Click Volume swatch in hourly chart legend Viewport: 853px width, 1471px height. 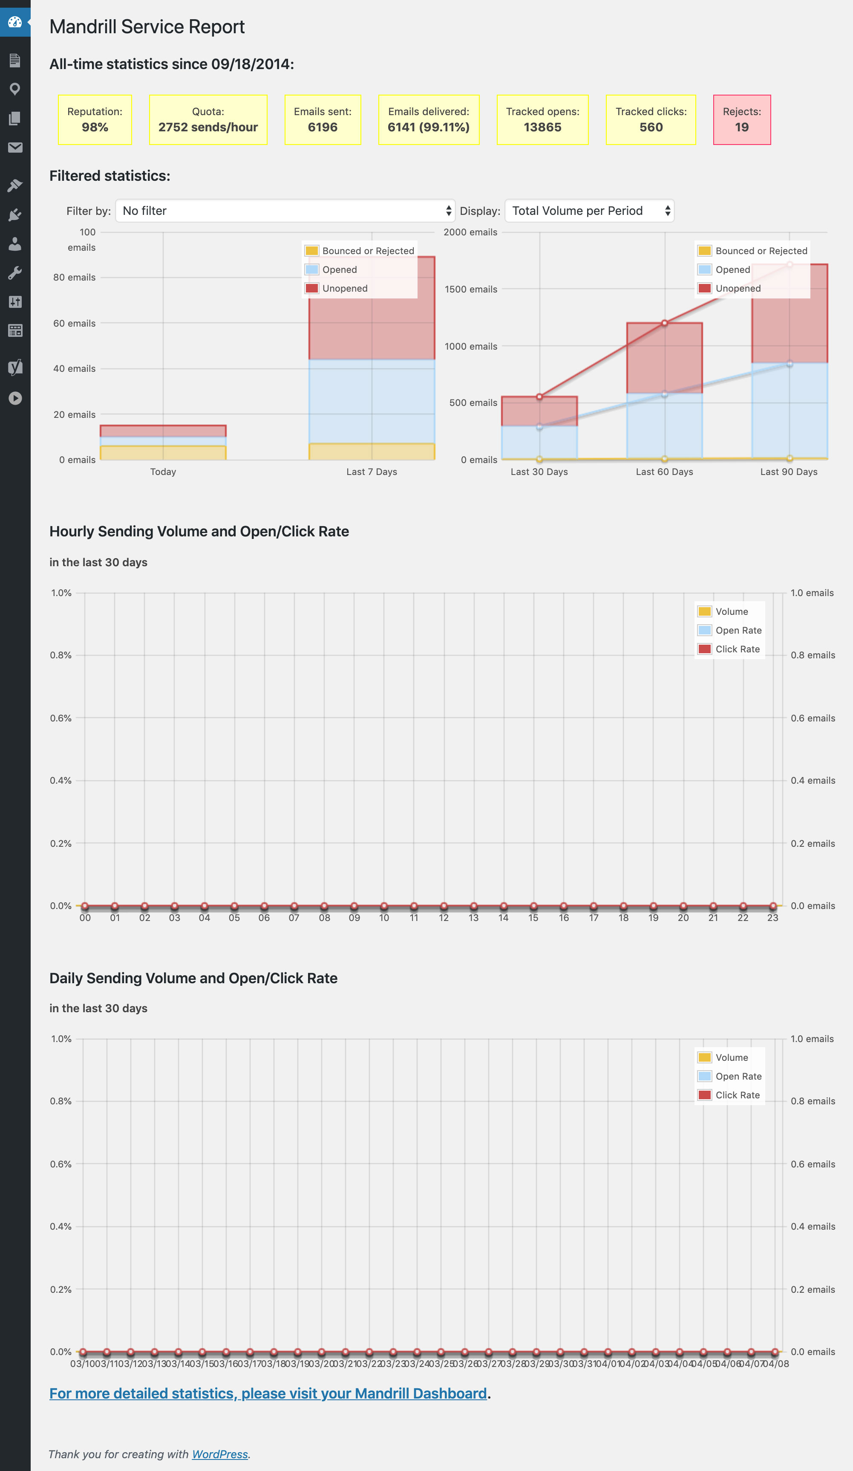tap(704, 612)
